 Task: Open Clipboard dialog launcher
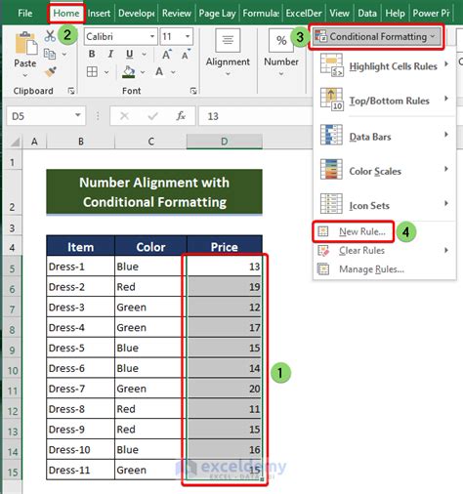click(x=71, y=91)
